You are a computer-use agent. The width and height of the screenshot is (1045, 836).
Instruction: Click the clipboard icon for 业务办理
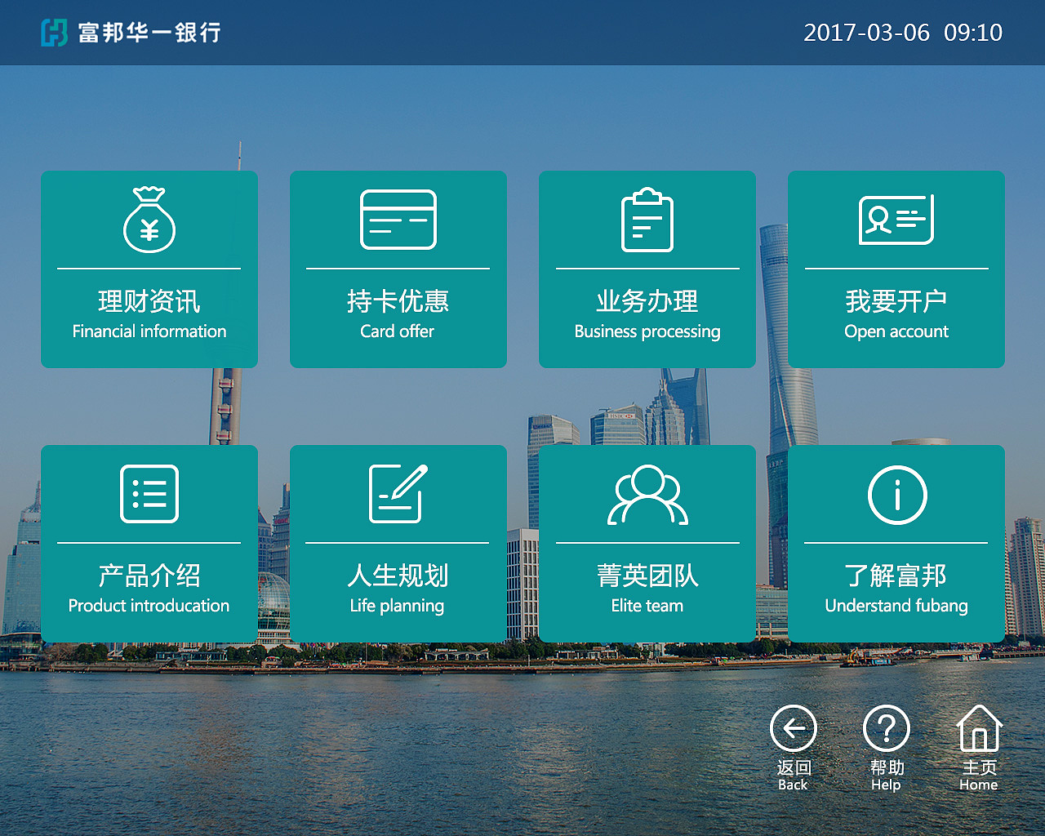click(647, 220)
